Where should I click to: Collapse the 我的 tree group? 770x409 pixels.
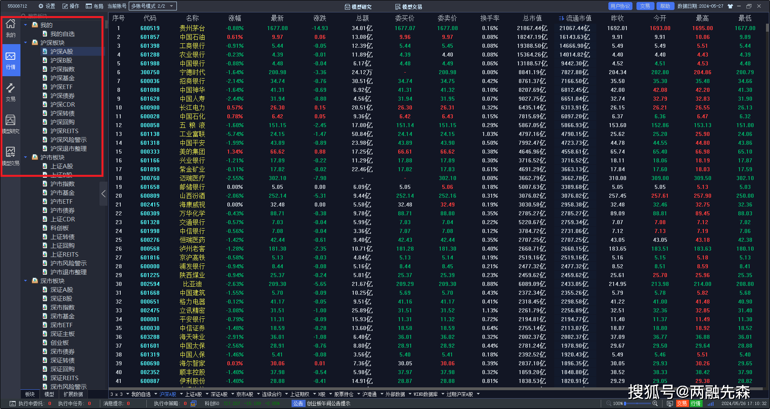click(x=26, y=25)
